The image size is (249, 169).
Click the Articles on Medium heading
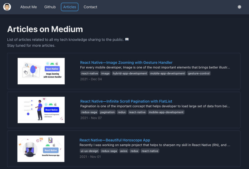(x=45, y=29)
